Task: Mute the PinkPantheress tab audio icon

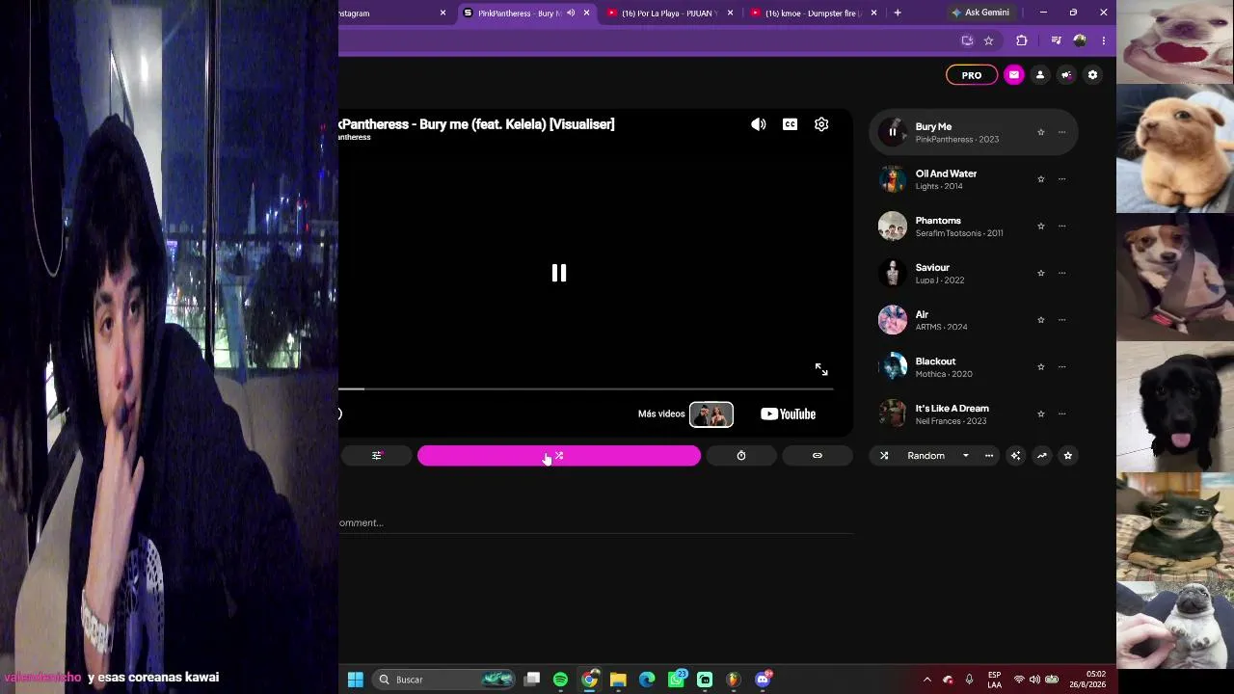Action: [x=571, y=13]
